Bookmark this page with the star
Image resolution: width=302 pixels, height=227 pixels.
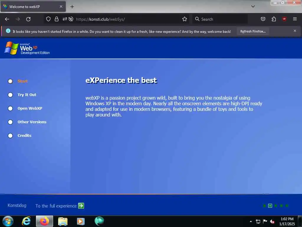coord(185,19)
